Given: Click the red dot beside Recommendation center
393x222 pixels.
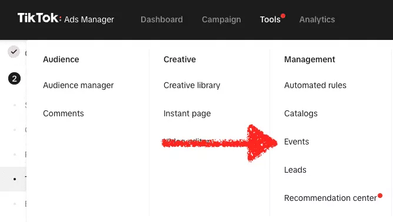Looking at the screenshot, I should (x=380, y=196).
